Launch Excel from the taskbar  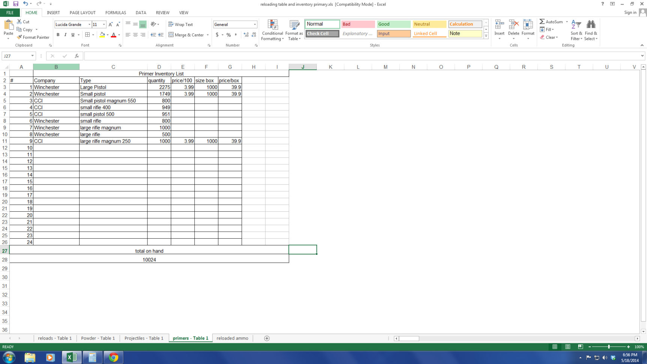coord(71,357)
